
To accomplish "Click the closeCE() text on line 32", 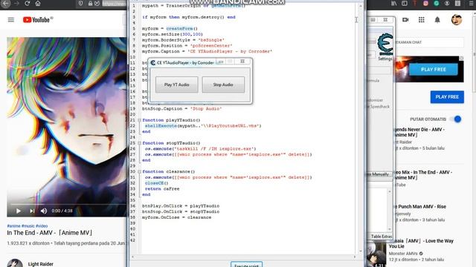I will pos(157,183).
